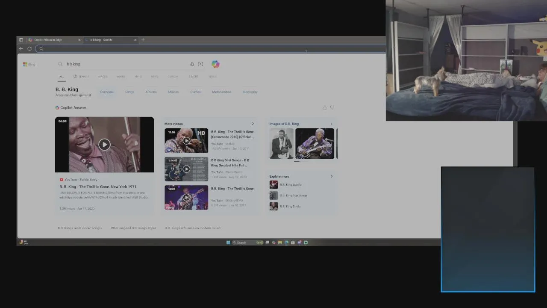This screenshot has height=308, width=547.
Task: Play the Crossroads 2010 video thumbnail
Action: (x=186, y=141)
